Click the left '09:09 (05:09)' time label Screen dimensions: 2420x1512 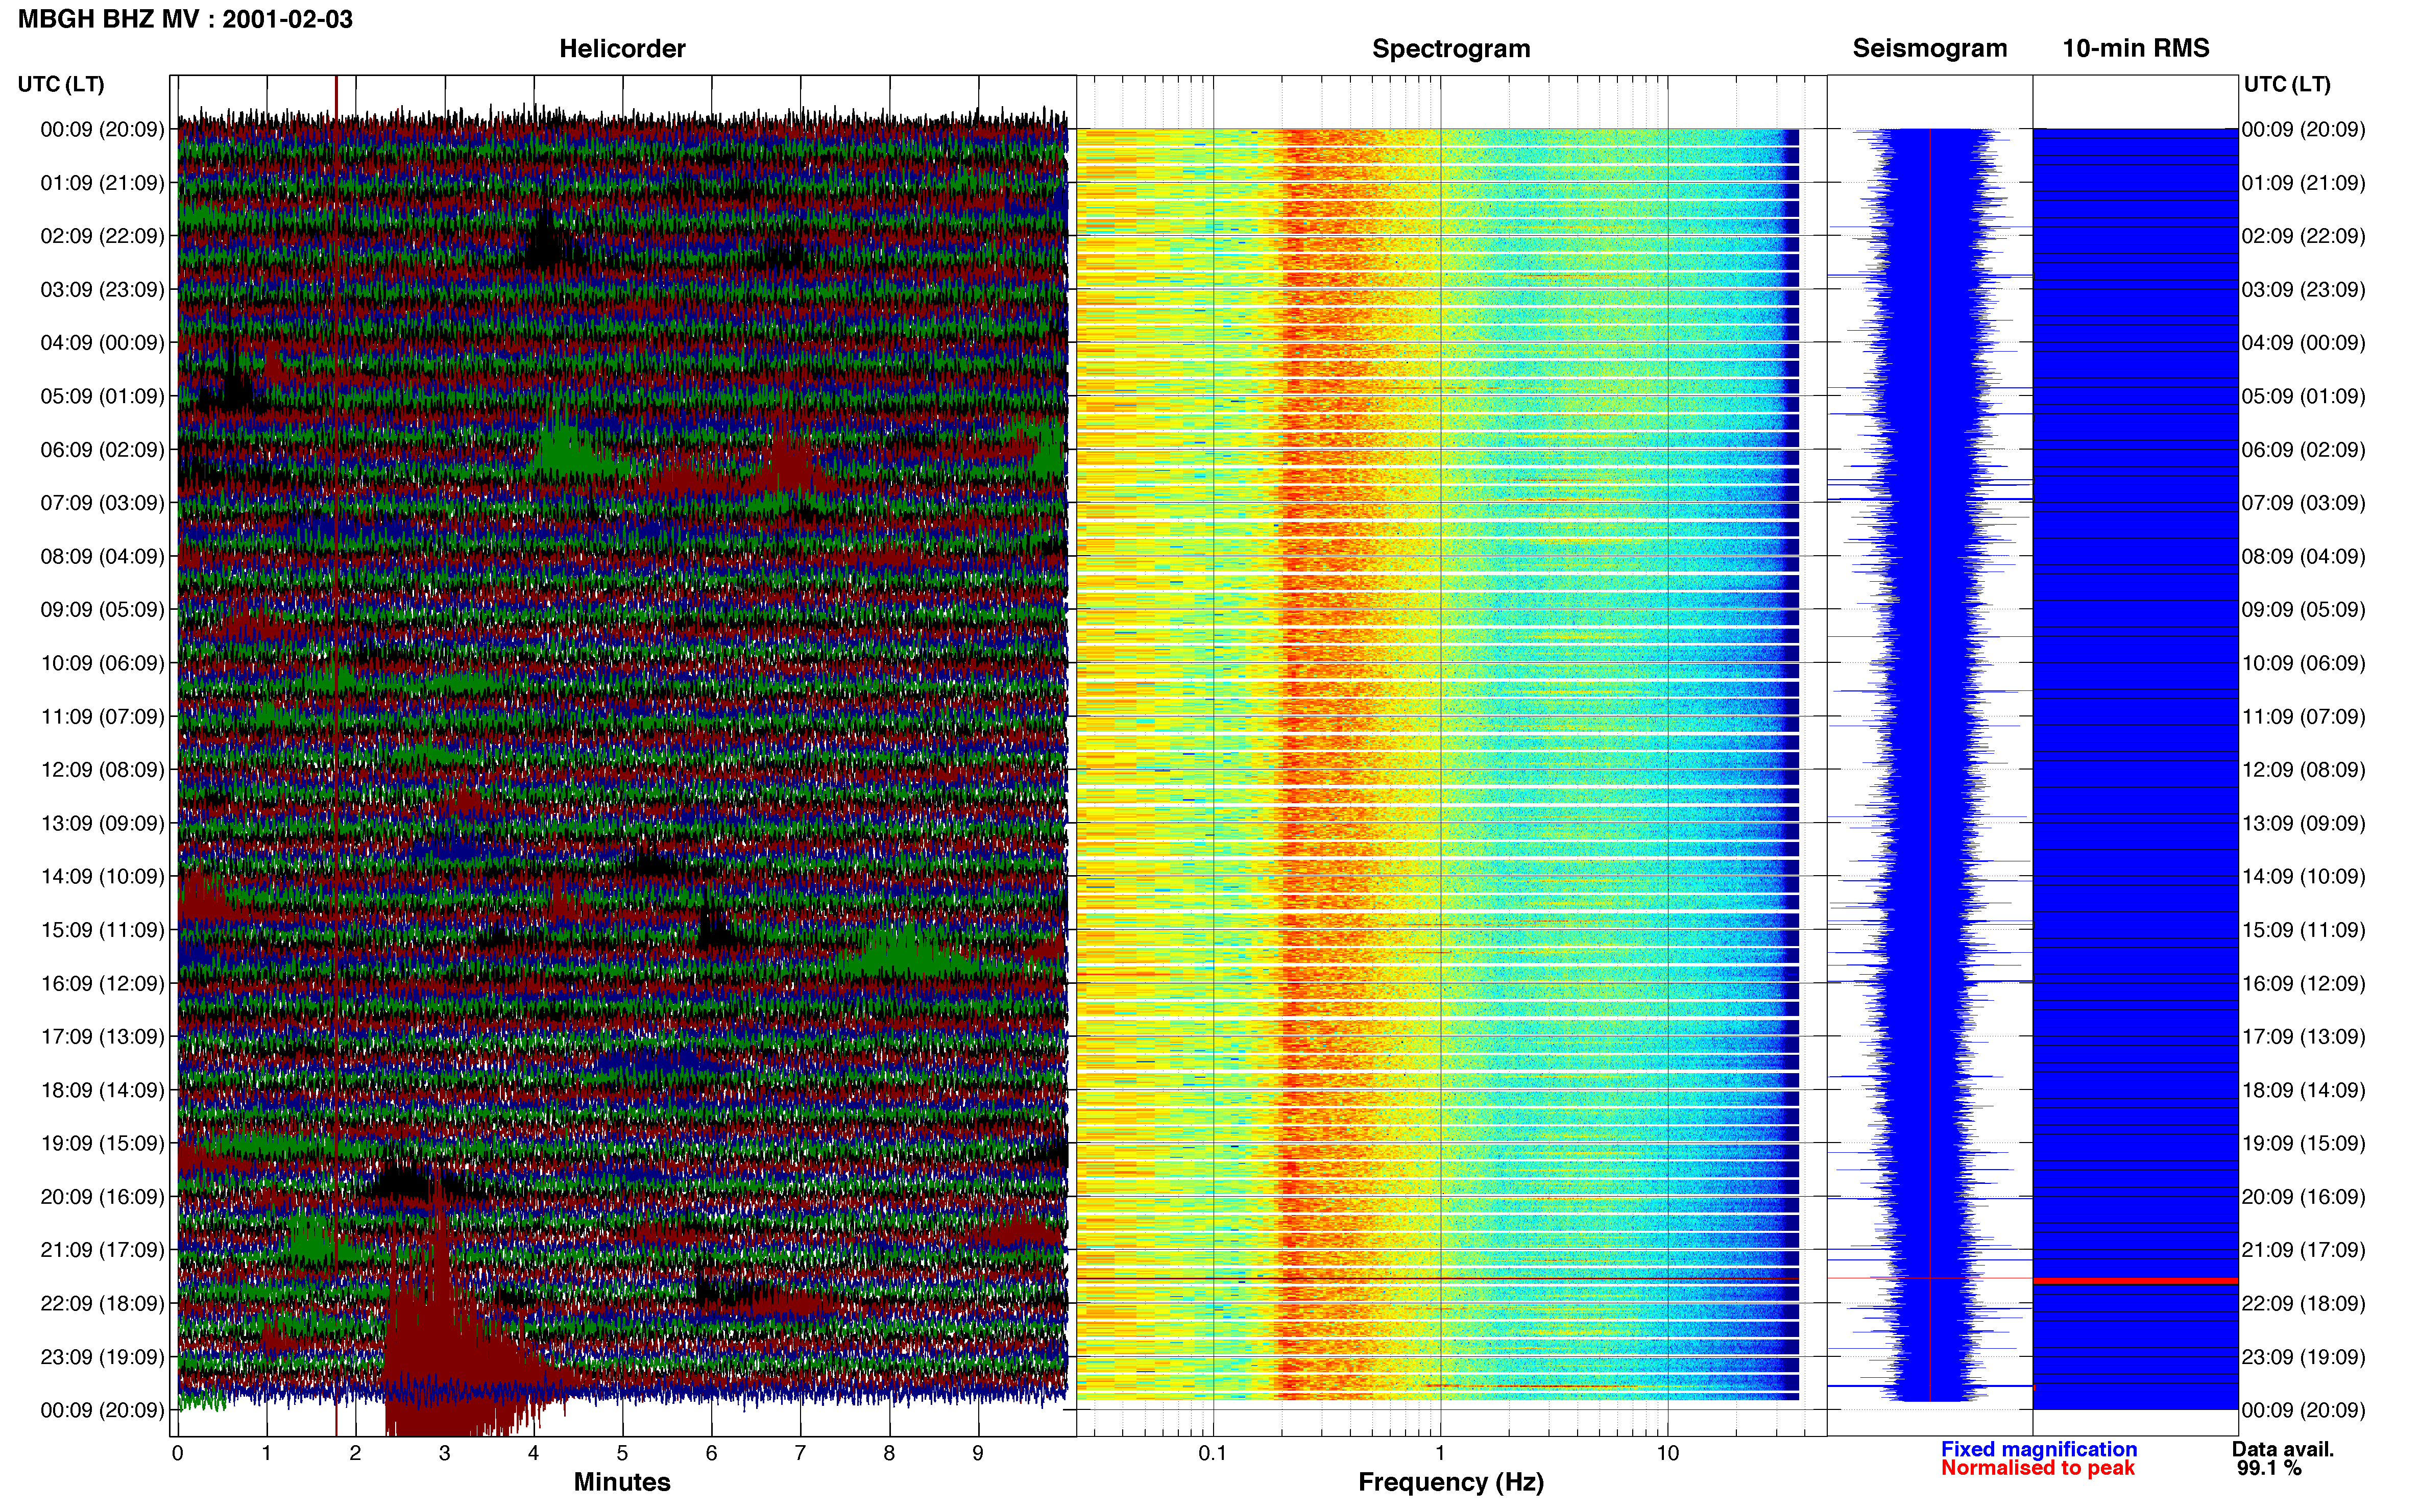tap(102, 610)
